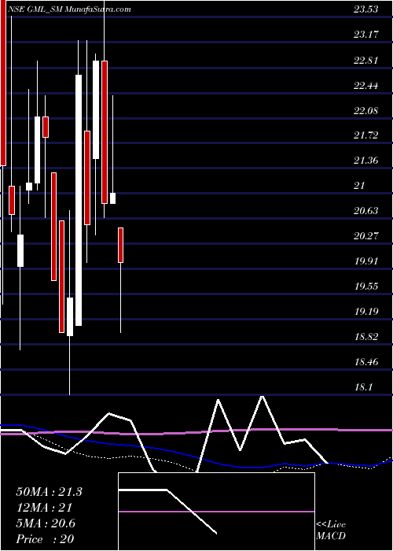This screenshot has height=551, width=393.
Task: Click the 23.53 price axis label
Action: click(x=366, y=9)
